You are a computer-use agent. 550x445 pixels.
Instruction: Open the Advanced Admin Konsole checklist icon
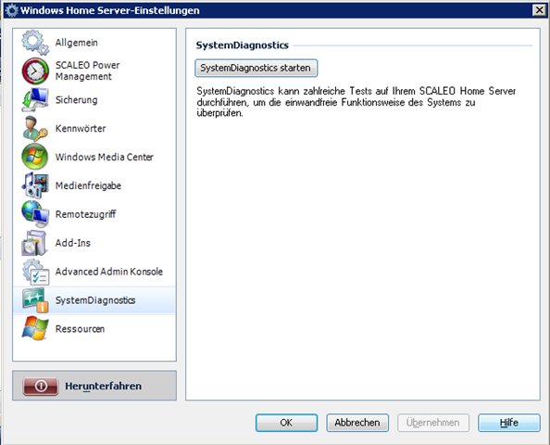(x=35, y=272)
